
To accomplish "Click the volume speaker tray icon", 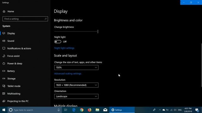I will coord(175,110).
